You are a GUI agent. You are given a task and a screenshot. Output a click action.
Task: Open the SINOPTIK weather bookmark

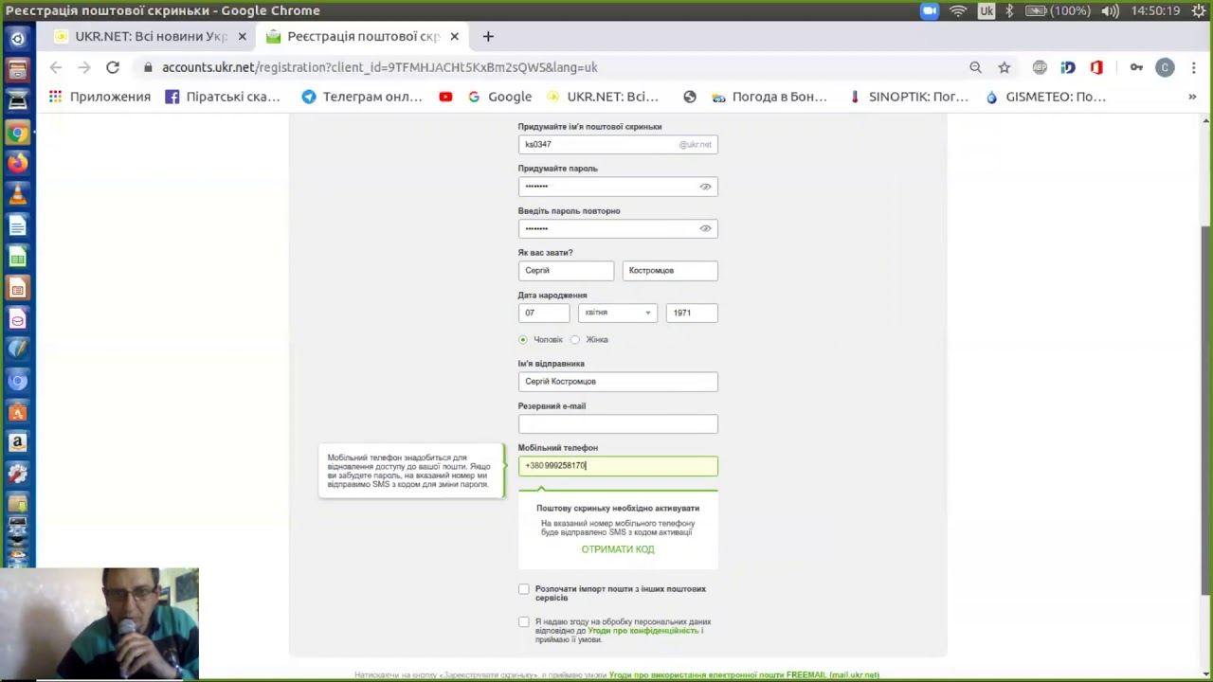(908, 97)
